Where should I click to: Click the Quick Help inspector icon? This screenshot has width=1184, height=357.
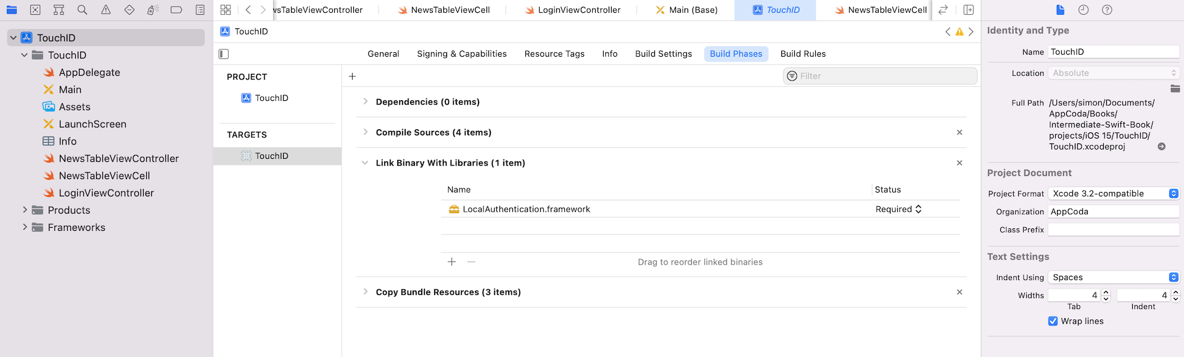point(1107,10)
